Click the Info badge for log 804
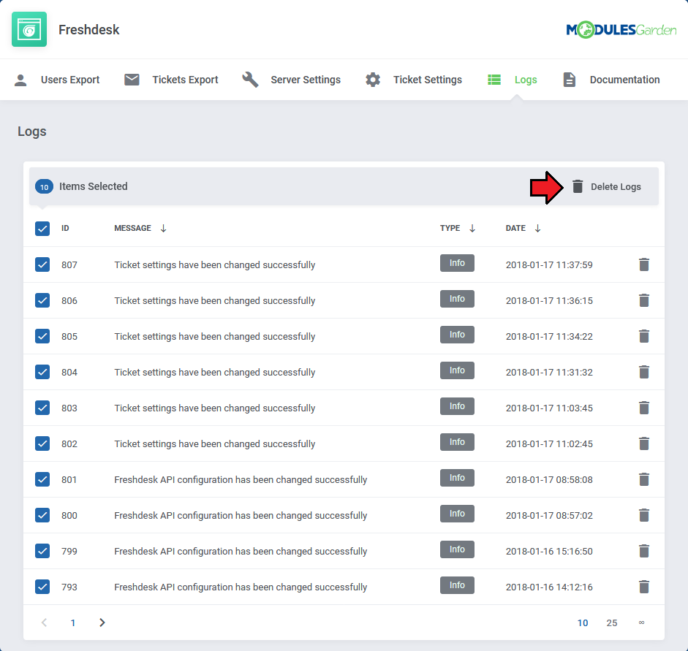Screen dimensions: 688x651 tap(457, 370)
